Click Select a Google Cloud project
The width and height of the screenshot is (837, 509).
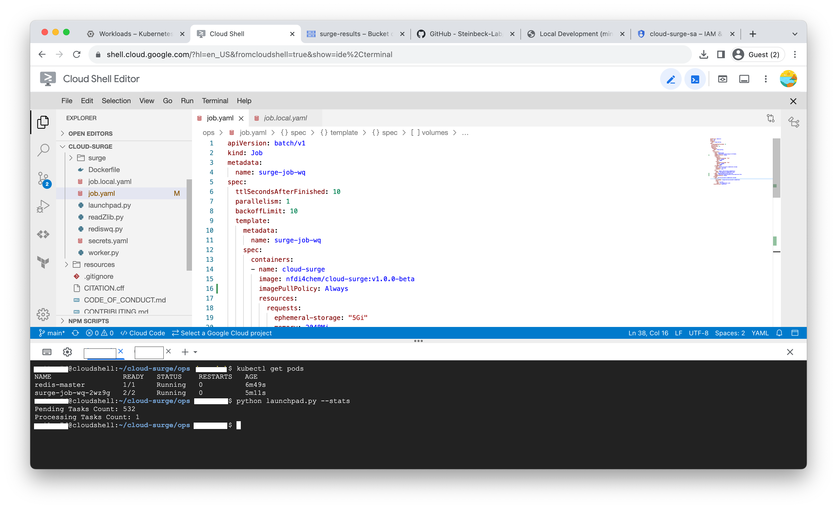222,333
